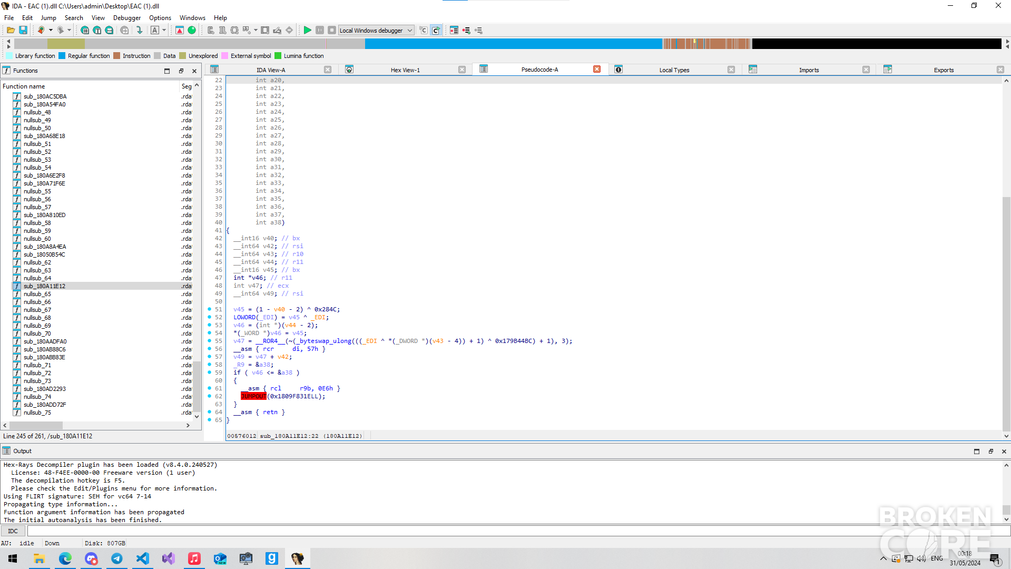
Task: Switch to the Imports tab
Action: (x=809, y=70)
